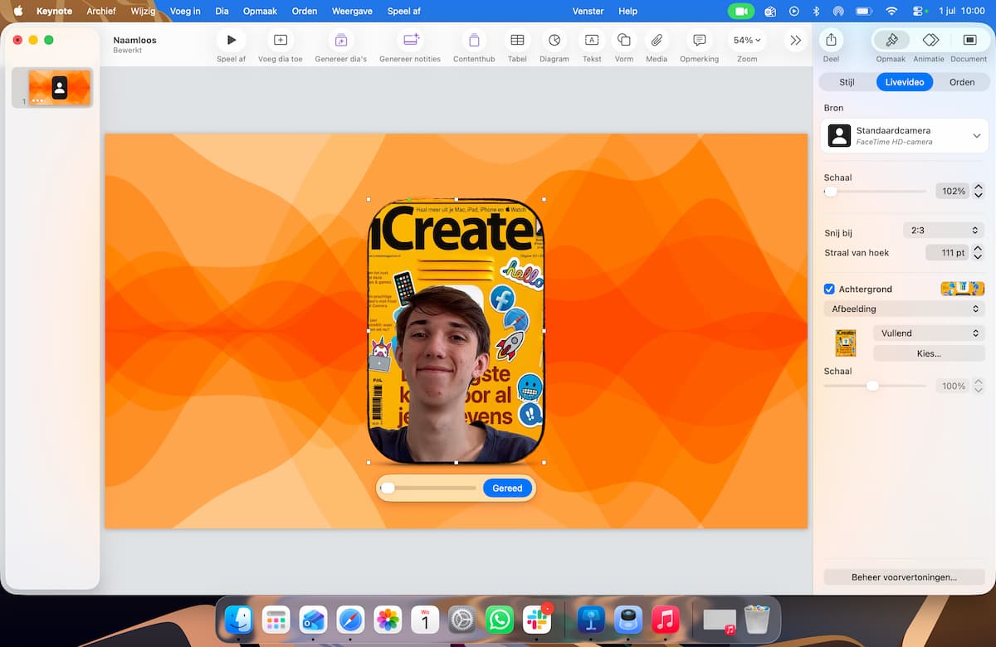Open the Document inspector icon
The height and width of the screenshot is (647, 996).
pyautogui.click(x=969, y=40)
